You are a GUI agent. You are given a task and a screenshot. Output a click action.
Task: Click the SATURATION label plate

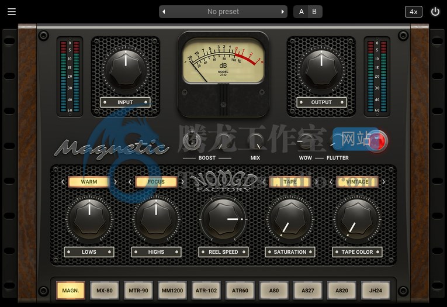click(x=290, y=252)
